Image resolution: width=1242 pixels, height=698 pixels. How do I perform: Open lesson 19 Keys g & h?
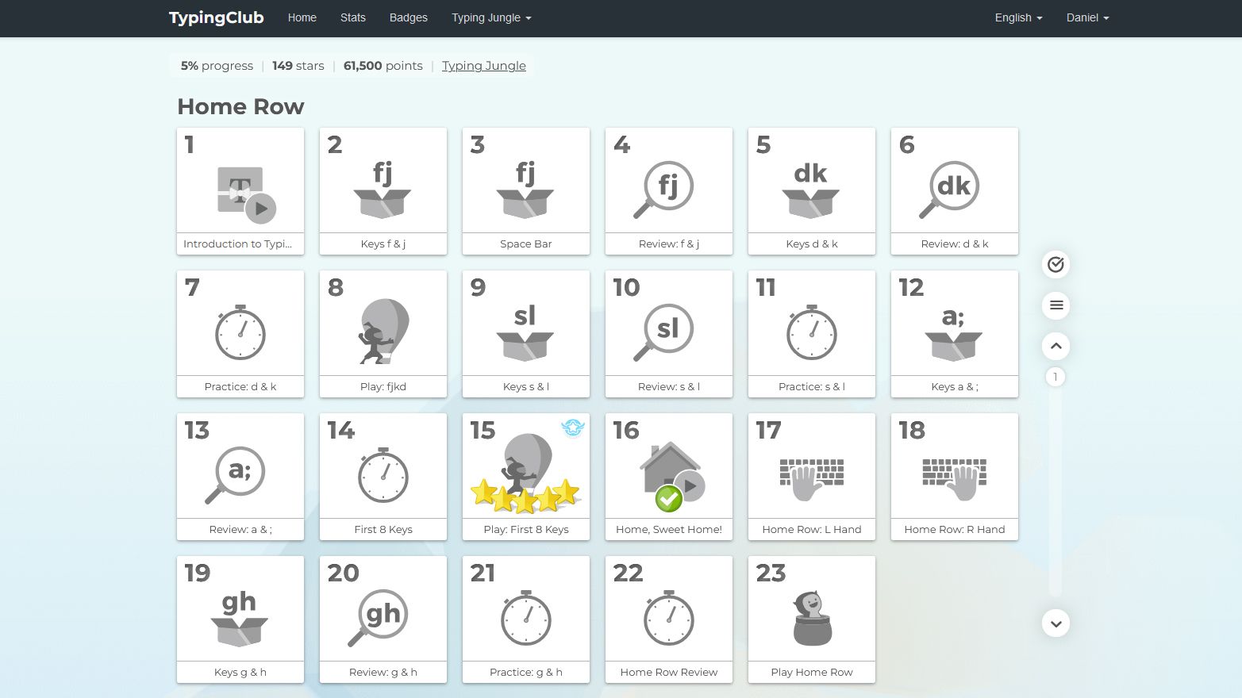240,619
